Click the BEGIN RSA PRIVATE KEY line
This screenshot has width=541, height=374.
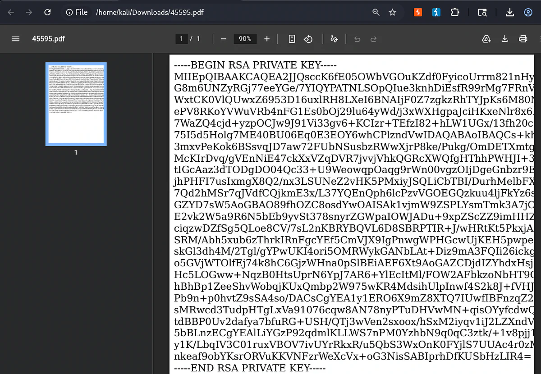(256, 65)
